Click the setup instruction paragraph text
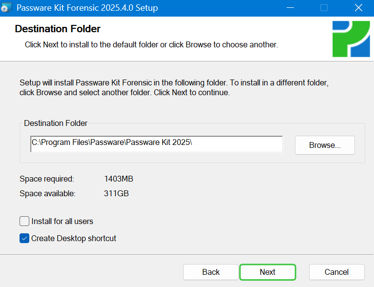This screenshot has width=374, height=287. tap(174, 87)
